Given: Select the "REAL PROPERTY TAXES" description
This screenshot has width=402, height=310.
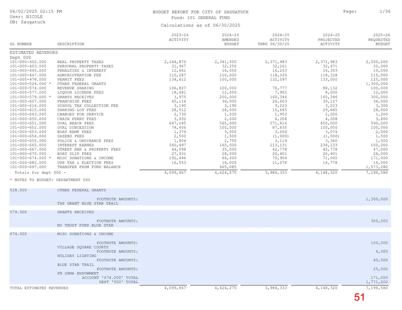Looking at the screenshot, I should click(80, 62).
